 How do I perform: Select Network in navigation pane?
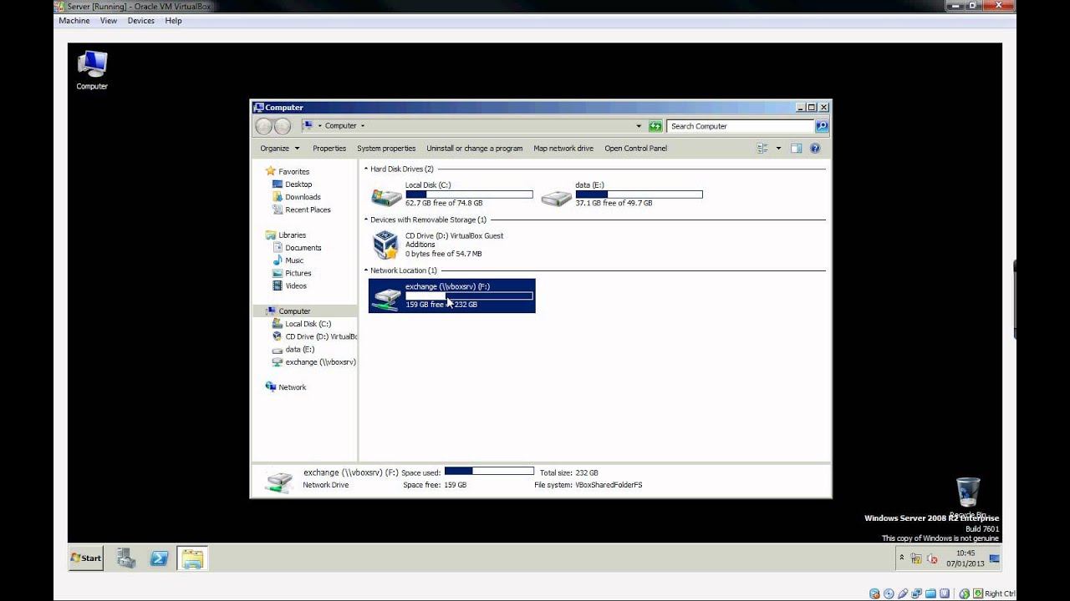[x=285, y=387]
